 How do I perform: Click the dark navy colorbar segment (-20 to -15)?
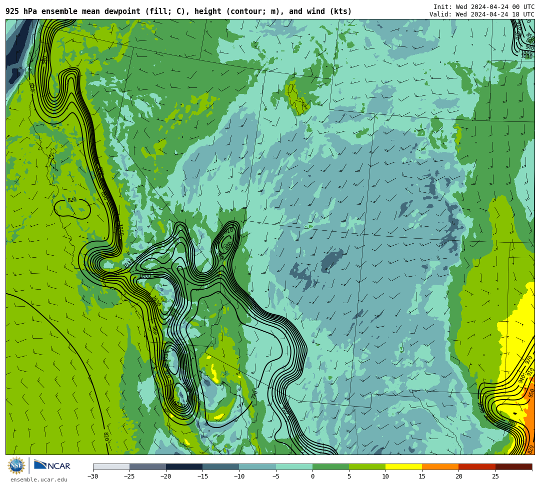click(184, 467)
